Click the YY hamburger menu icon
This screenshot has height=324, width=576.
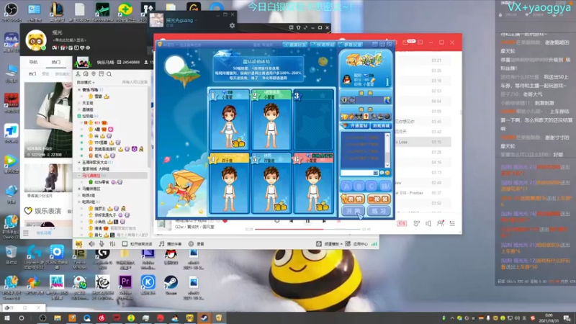coord(26,233)
